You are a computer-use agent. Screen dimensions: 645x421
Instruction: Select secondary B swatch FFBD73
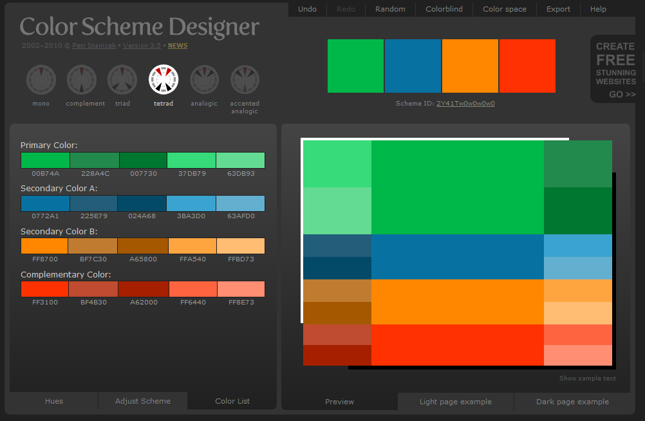[x=241, y=246]
